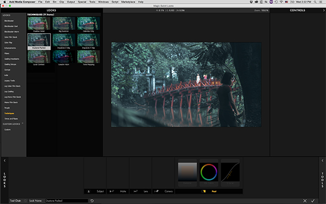Apply the Big Duotone look thumbnail

pyautogui.click(x=64, y=23)
